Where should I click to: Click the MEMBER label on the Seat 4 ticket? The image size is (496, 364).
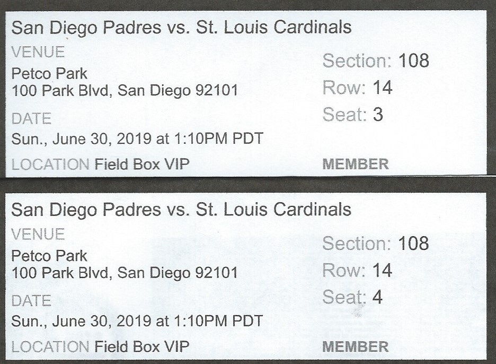pyautogui.click(x=355, y=347)
